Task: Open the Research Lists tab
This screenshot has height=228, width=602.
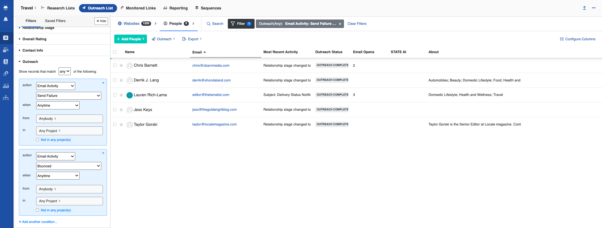Action: 58,8
